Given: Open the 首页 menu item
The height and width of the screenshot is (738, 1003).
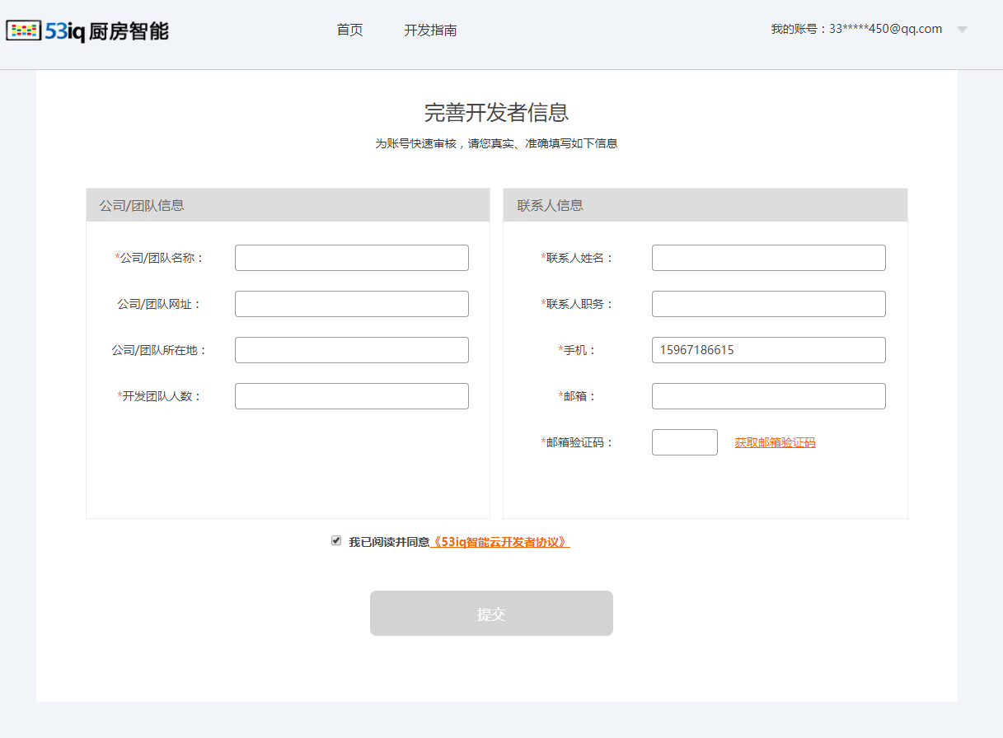Looking at the screenshot, I should 349,30.
